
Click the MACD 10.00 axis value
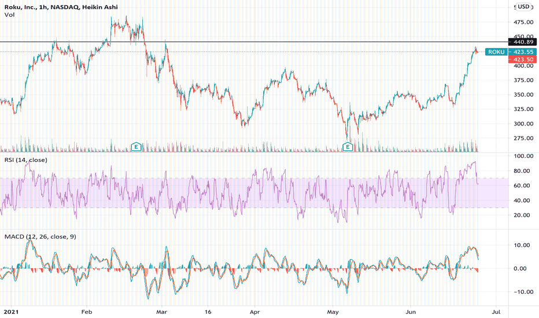[522, 245]
